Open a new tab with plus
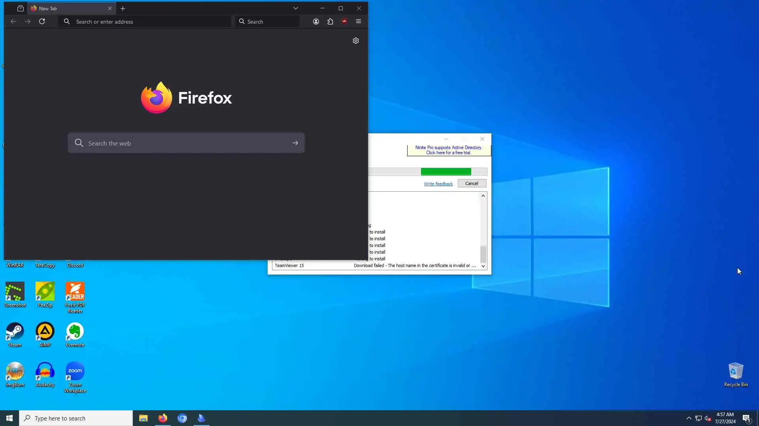Viewport: 759px width, 426px height. (x=123, y=8)
